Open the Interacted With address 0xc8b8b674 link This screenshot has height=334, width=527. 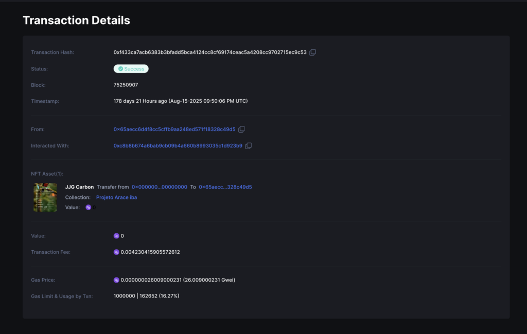click(x=178, y=146)
